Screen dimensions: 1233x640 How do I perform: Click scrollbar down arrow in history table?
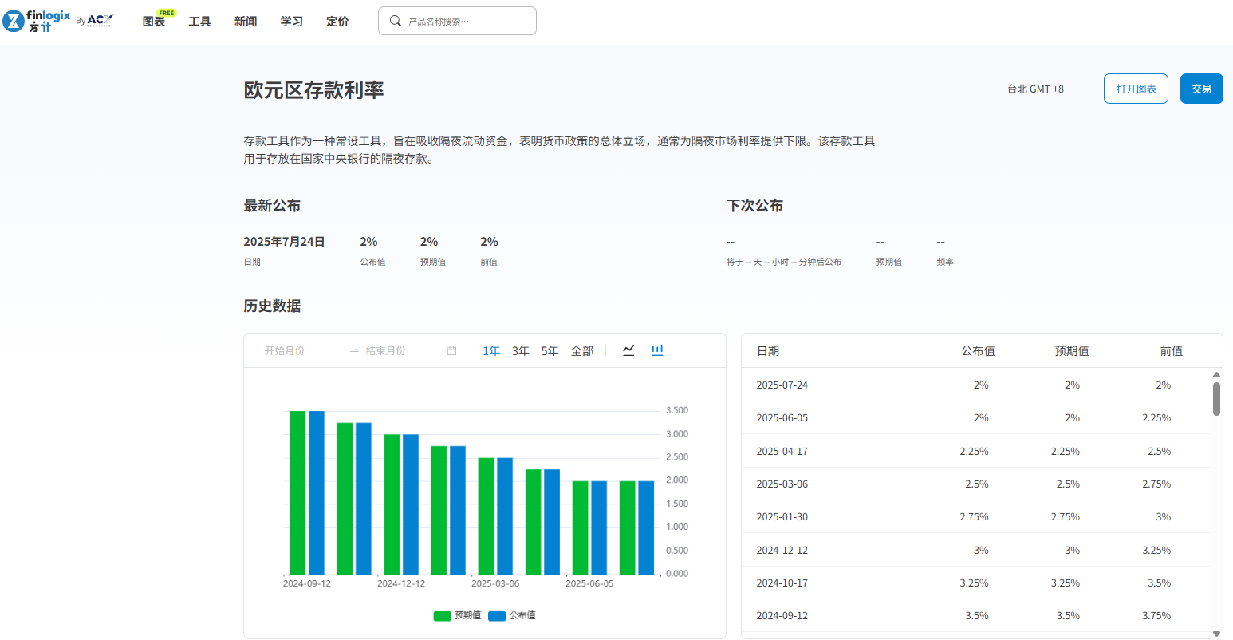tap(1216, 634)
